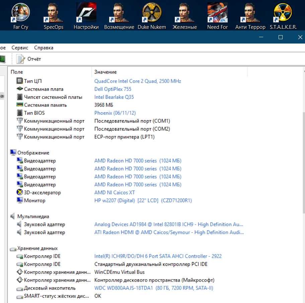Select the Тип BIOS field label
The height and width of the screenshot is (303, 305).
(x=34, y=113)
